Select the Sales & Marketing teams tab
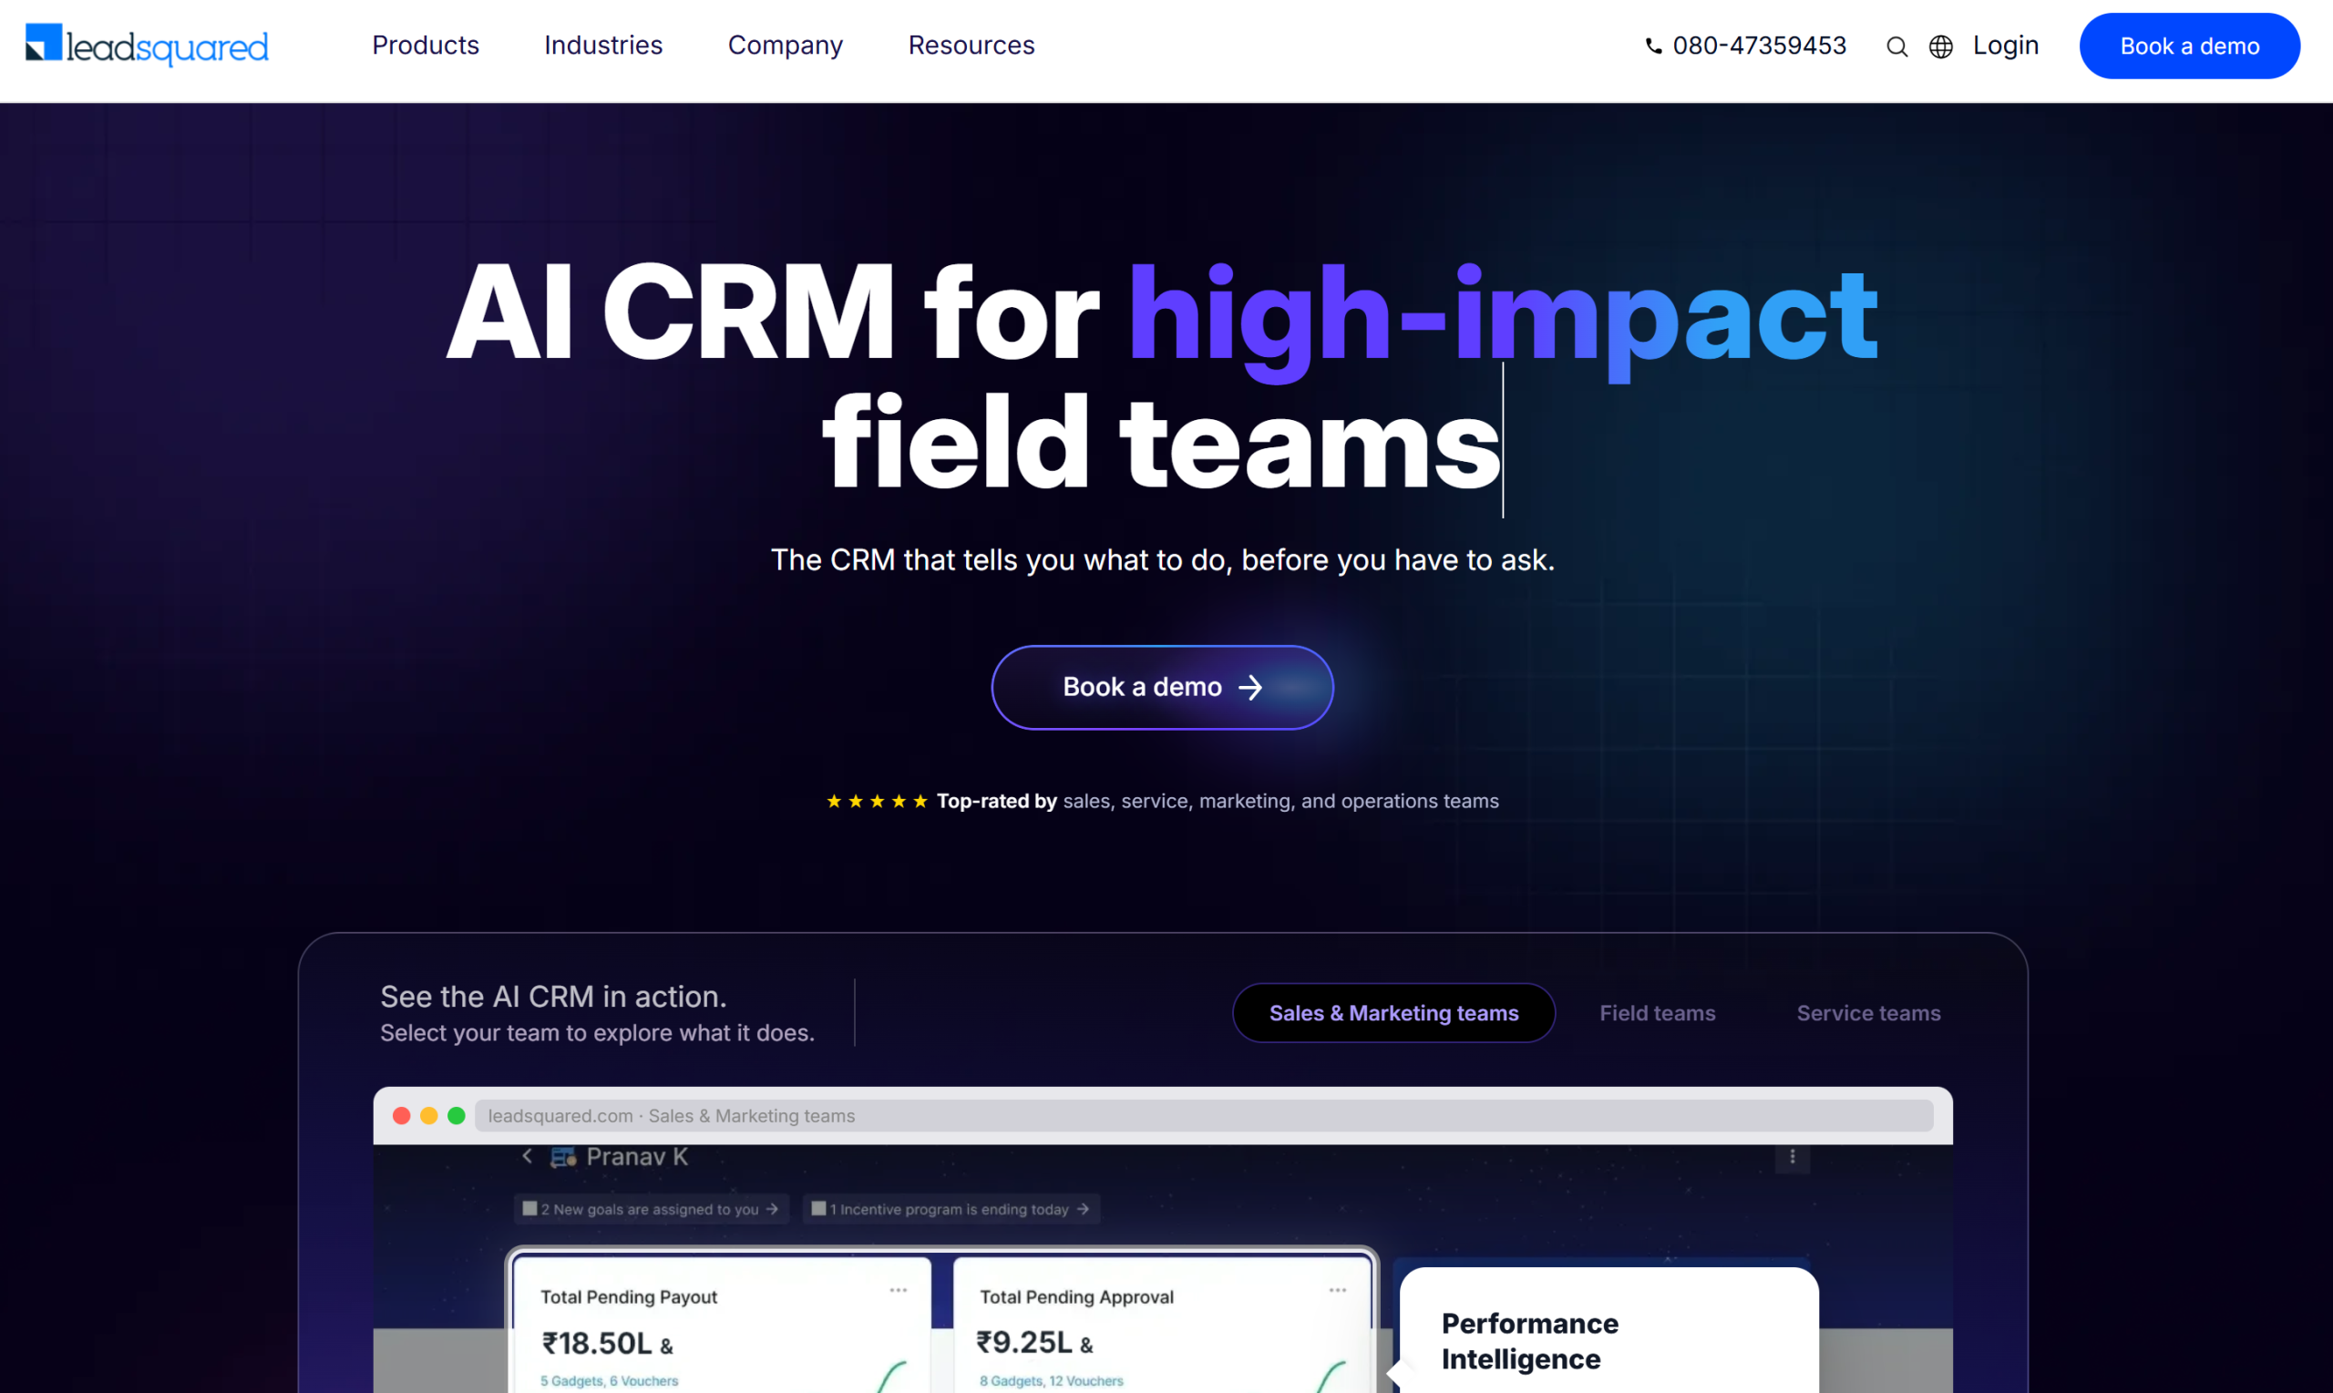2333x1393 pixels. pyautogui.click(x=1393, y=1013)
